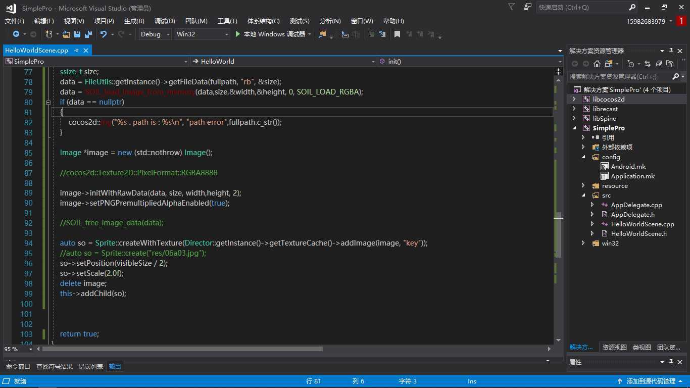Click the comment-out selection icon
The width and height of the screenshot is (690, 388).
click(371, 34)
